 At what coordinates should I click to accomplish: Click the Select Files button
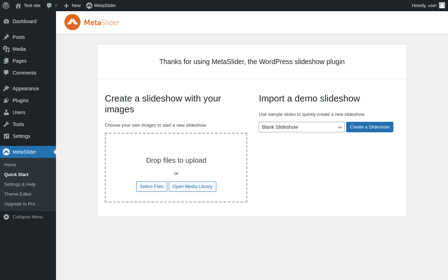pos(152,187)
